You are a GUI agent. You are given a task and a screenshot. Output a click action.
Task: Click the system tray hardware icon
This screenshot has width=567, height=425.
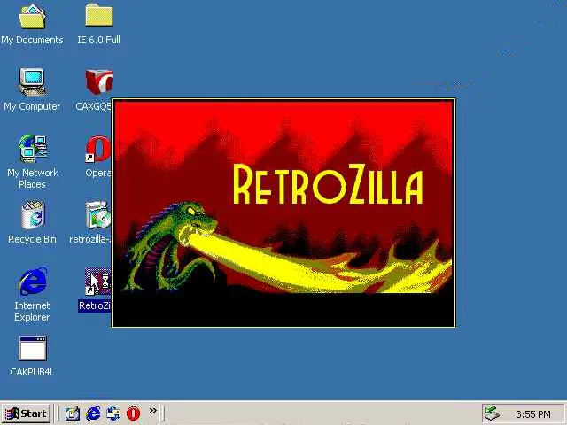tap(493, 413)
